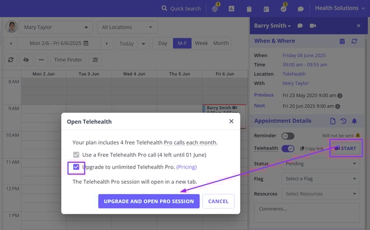Copy the telehealth link
This screenshot has height=230, width=370.
pos(312,148)
